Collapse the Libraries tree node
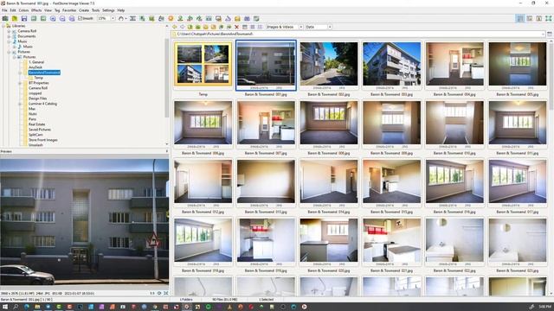The width and height of the screenshot is (554, 311). [3, 26]
